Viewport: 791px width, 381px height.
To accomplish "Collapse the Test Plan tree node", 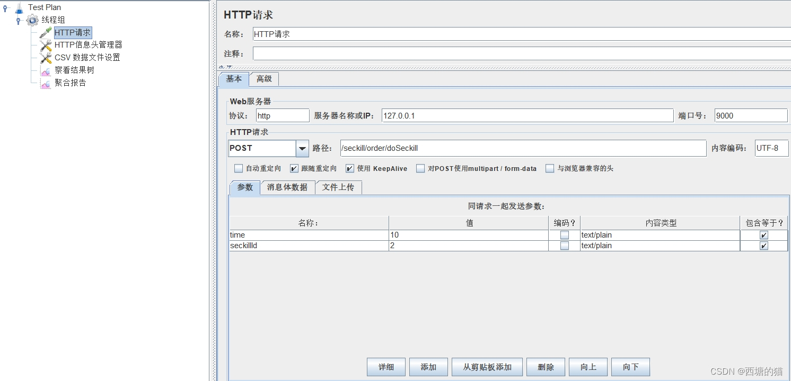I will (x=5, y=7).
